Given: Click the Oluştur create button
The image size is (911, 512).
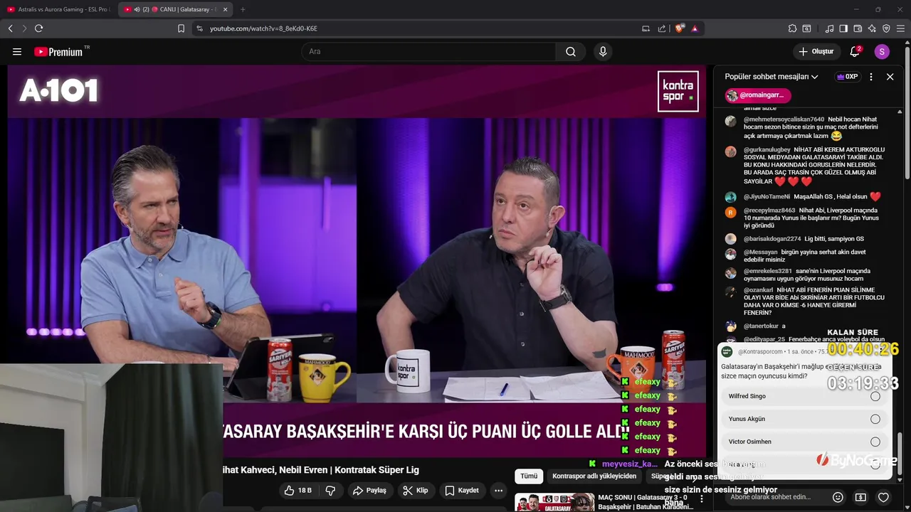Looking at the screenshot, I should point(816,52).
